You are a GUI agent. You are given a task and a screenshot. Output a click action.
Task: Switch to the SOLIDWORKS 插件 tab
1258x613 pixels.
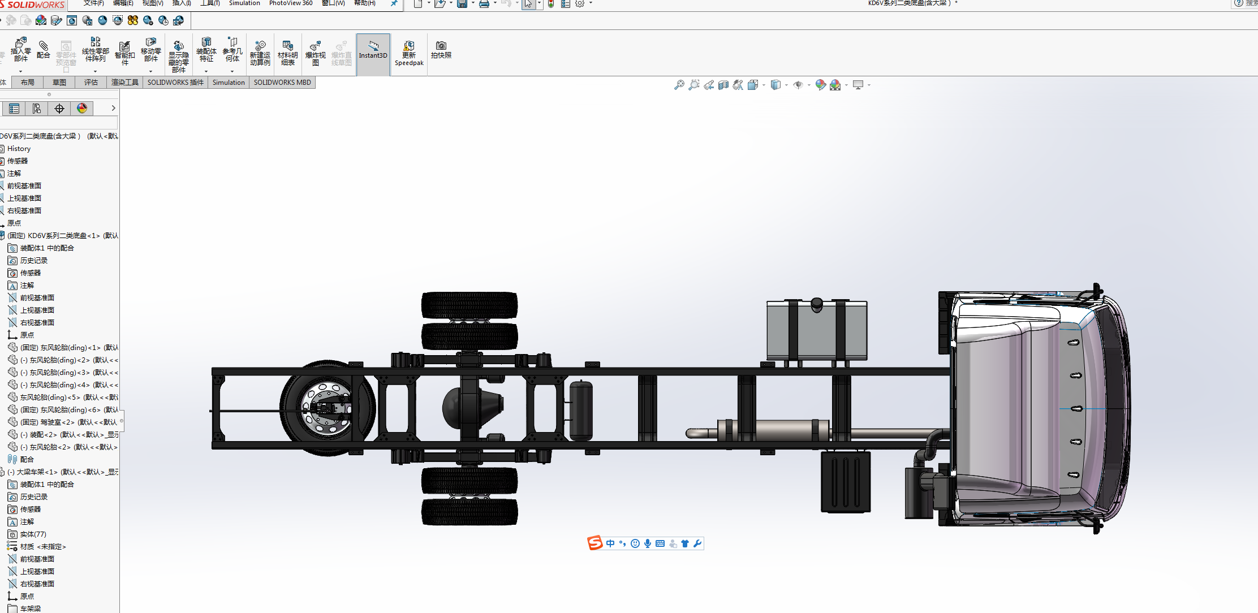click(x=175, y=83)
